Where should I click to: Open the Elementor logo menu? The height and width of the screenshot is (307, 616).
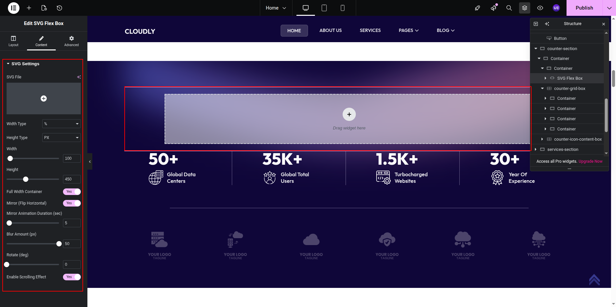click(14, 8)
